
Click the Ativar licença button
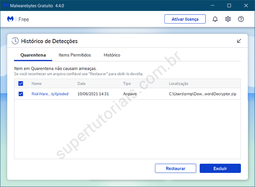coord(185,19)
